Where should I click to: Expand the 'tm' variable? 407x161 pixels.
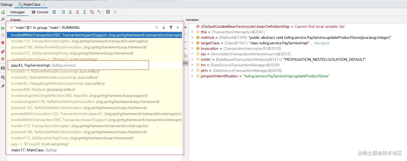coord(192,65)
